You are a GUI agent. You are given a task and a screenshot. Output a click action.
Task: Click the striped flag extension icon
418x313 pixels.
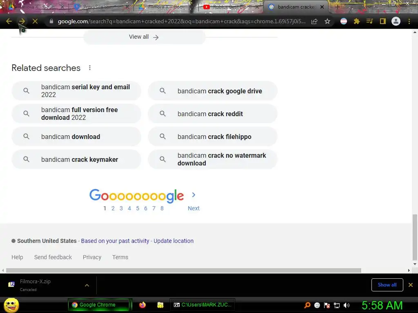click(344, 21)
